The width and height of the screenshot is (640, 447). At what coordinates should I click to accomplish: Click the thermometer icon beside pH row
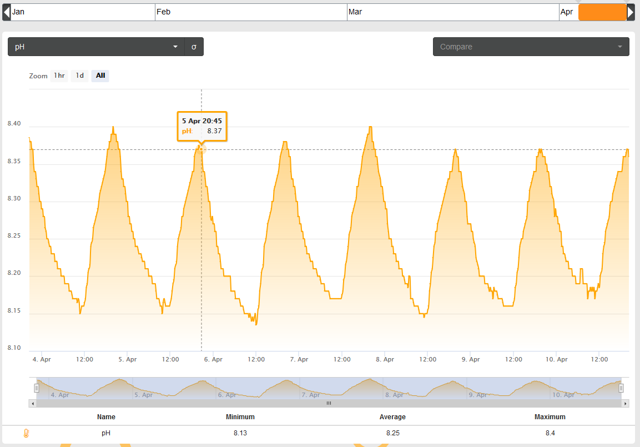coord(26,433)
